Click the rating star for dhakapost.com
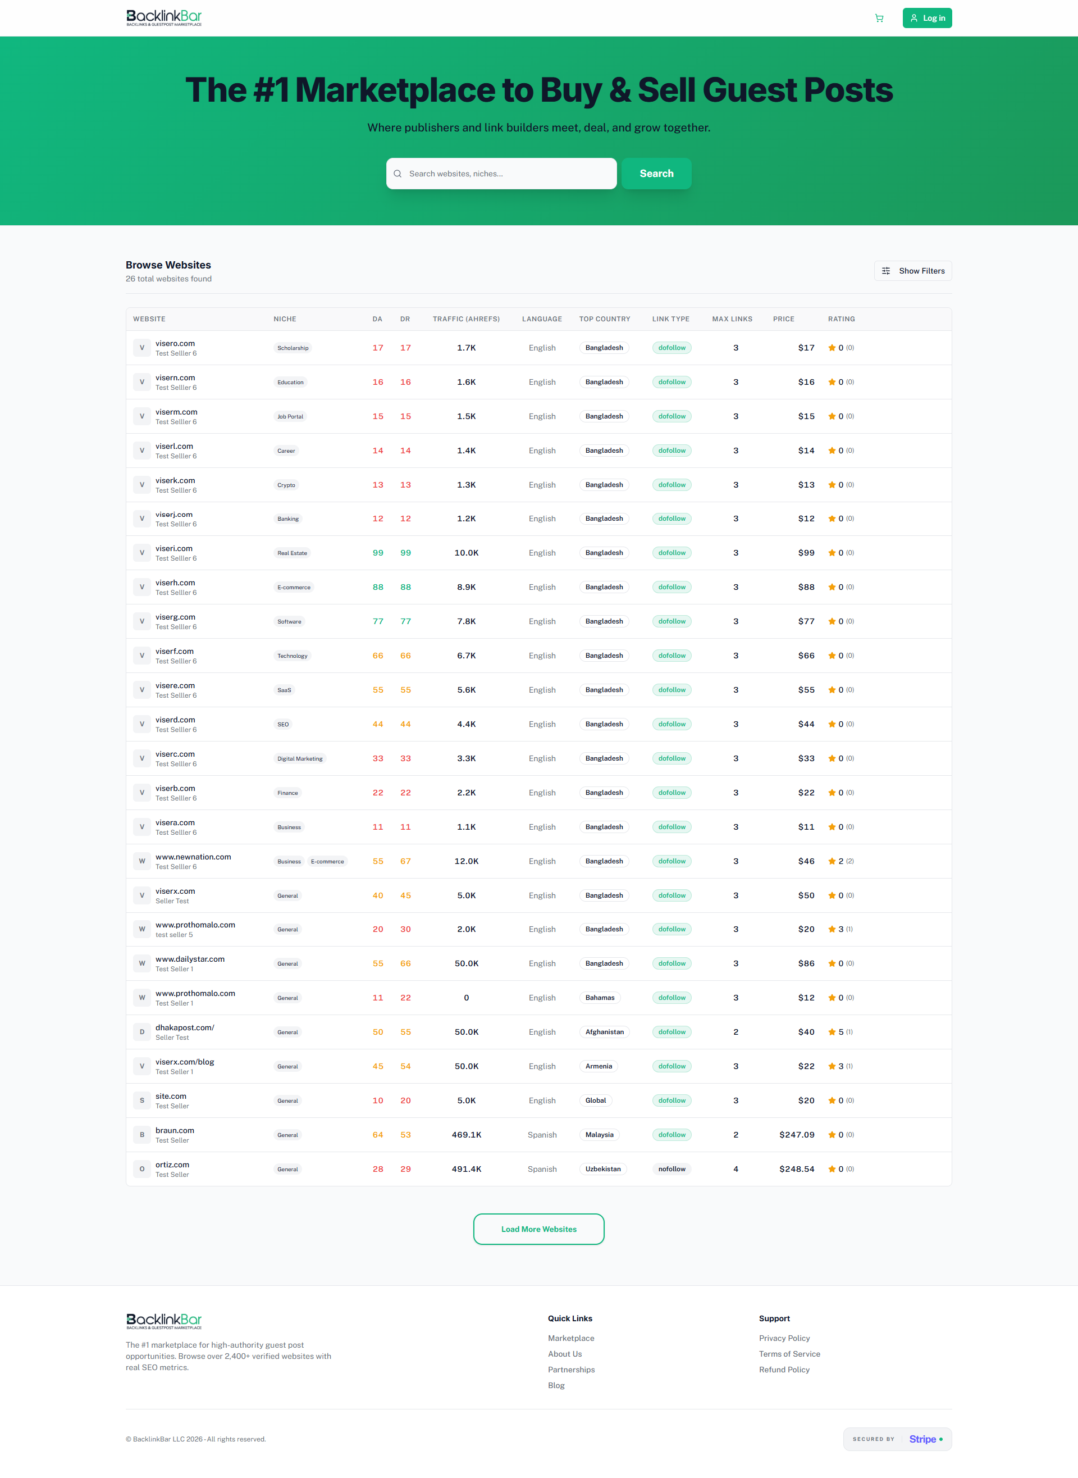1078x1478 pixels. [x=832, y=1032]
